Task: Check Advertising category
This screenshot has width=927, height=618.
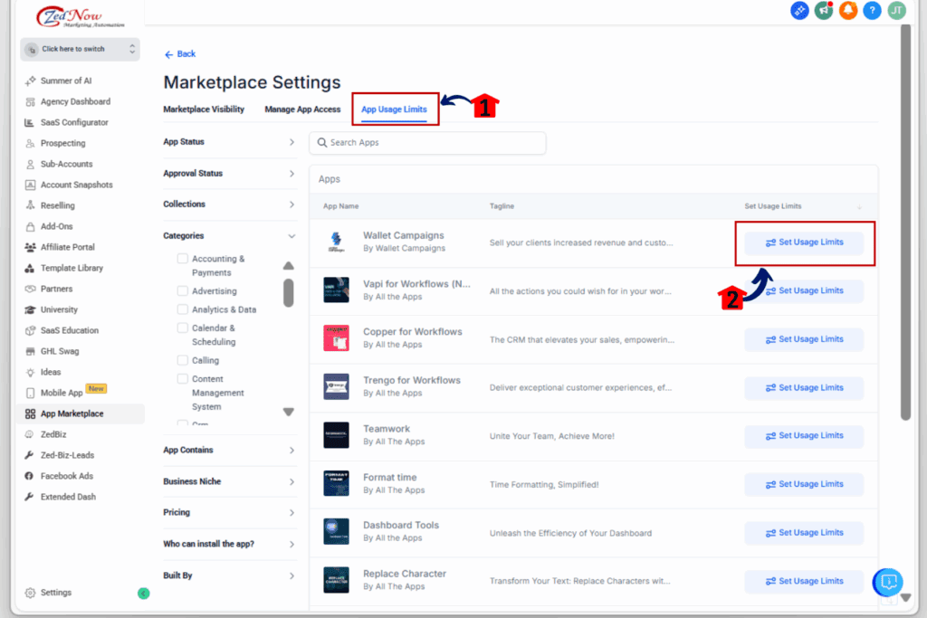Action: click(x=183, y=291)
